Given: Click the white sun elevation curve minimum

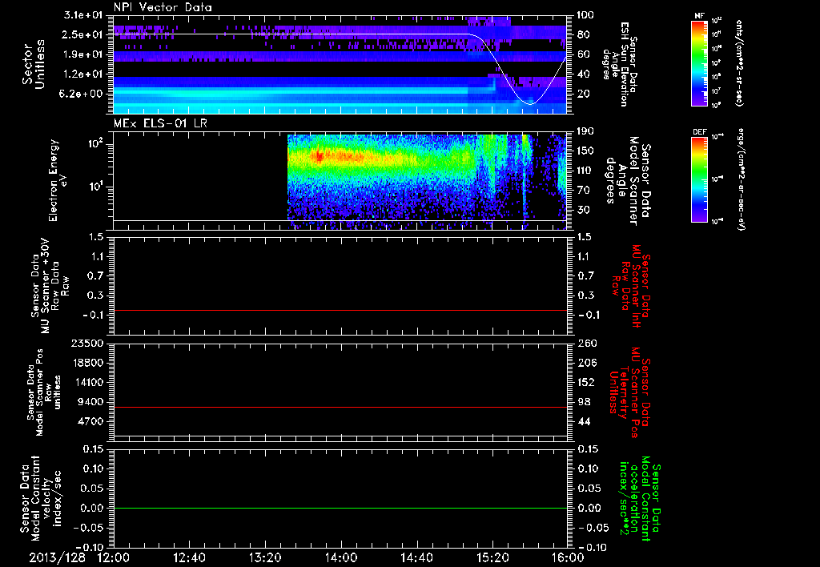Looking at the screenshot, I should tap(530, 103).
